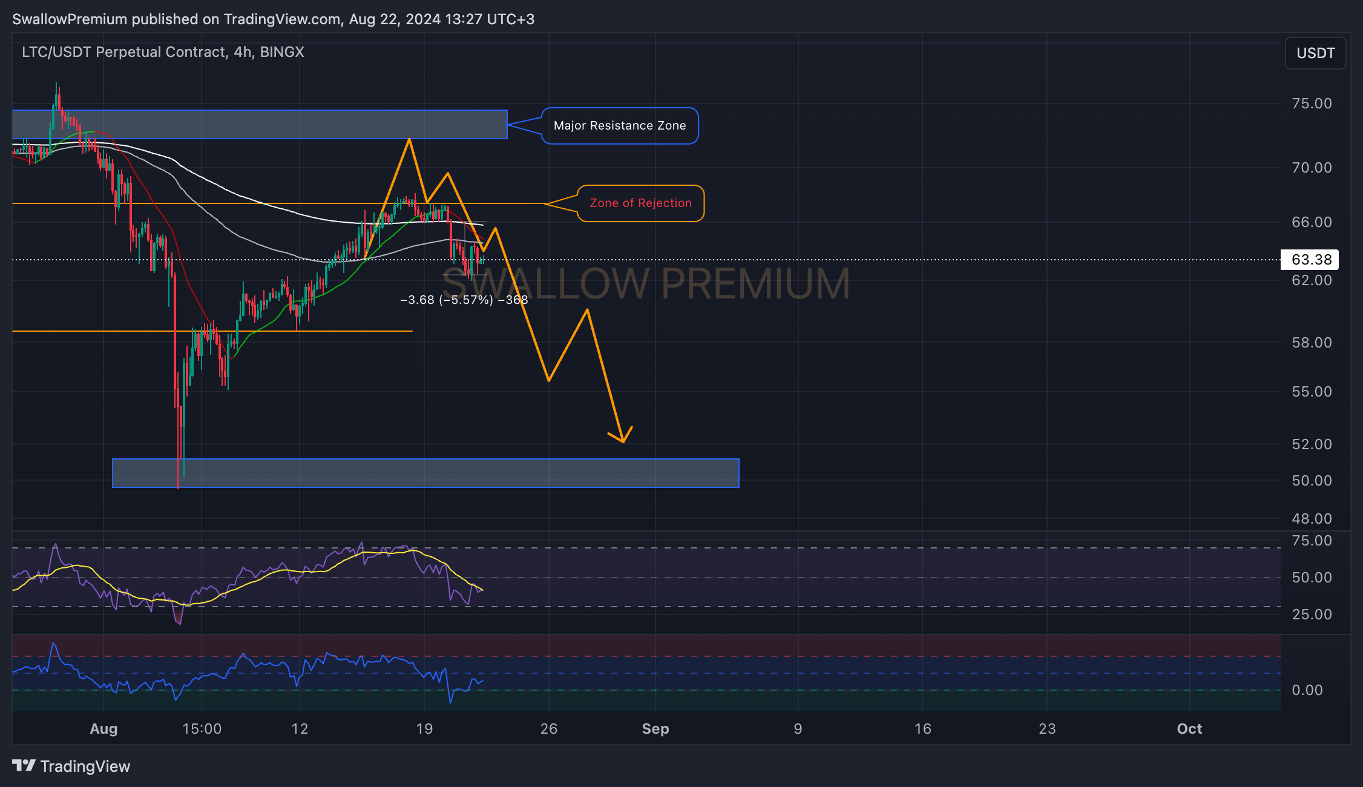Viewport: 1363px width, 787px height.
Task: Click the Sep label on time axis
Action: coord(655,729)
